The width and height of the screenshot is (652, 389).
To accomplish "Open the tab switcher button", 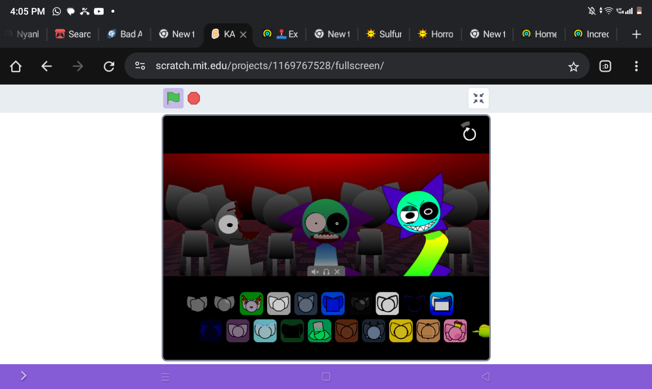I will point(605,67).
